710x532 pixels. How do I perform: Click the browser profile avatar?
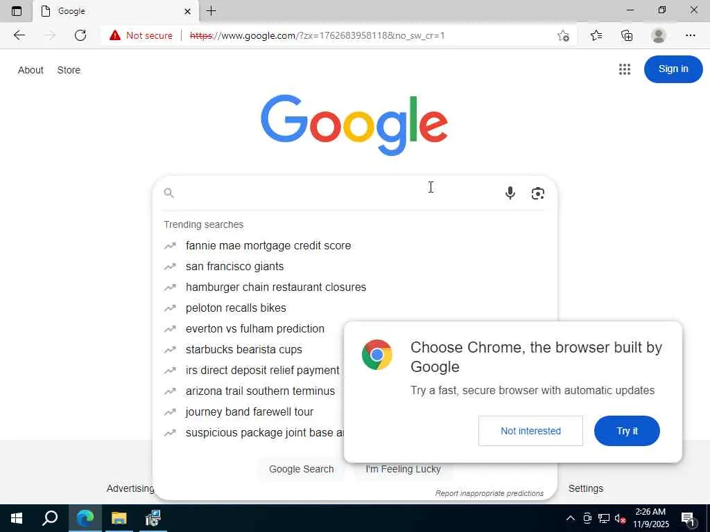point(659,35)
